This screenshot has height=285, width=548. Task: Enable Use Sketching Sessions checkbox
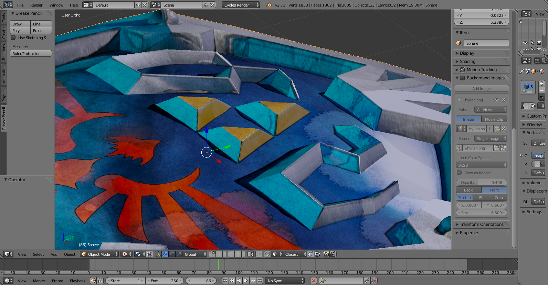(x=13, y=38)
